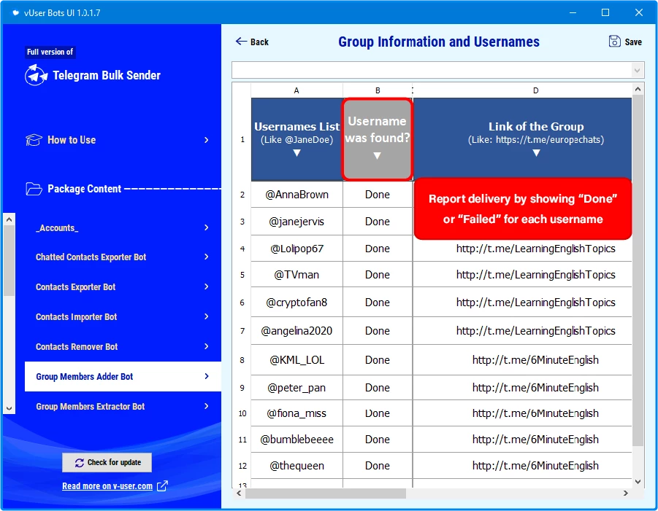Select row 2 header number

(242, 195)
